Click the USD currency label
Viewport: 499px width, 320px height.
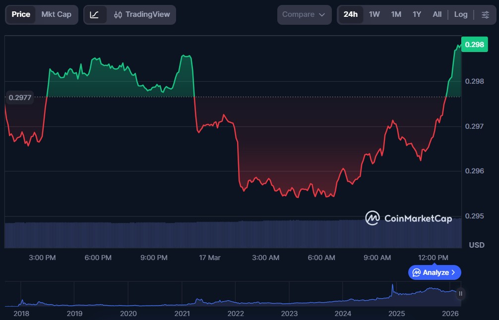[x=476, y=245]
